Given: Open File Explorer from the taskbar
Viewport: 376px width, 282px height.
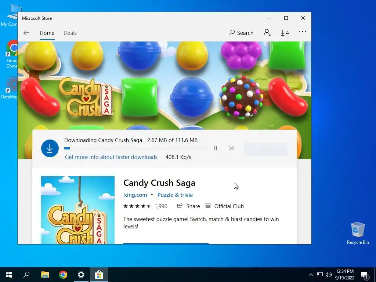Looking at the screenshot, I should (45, 275).
